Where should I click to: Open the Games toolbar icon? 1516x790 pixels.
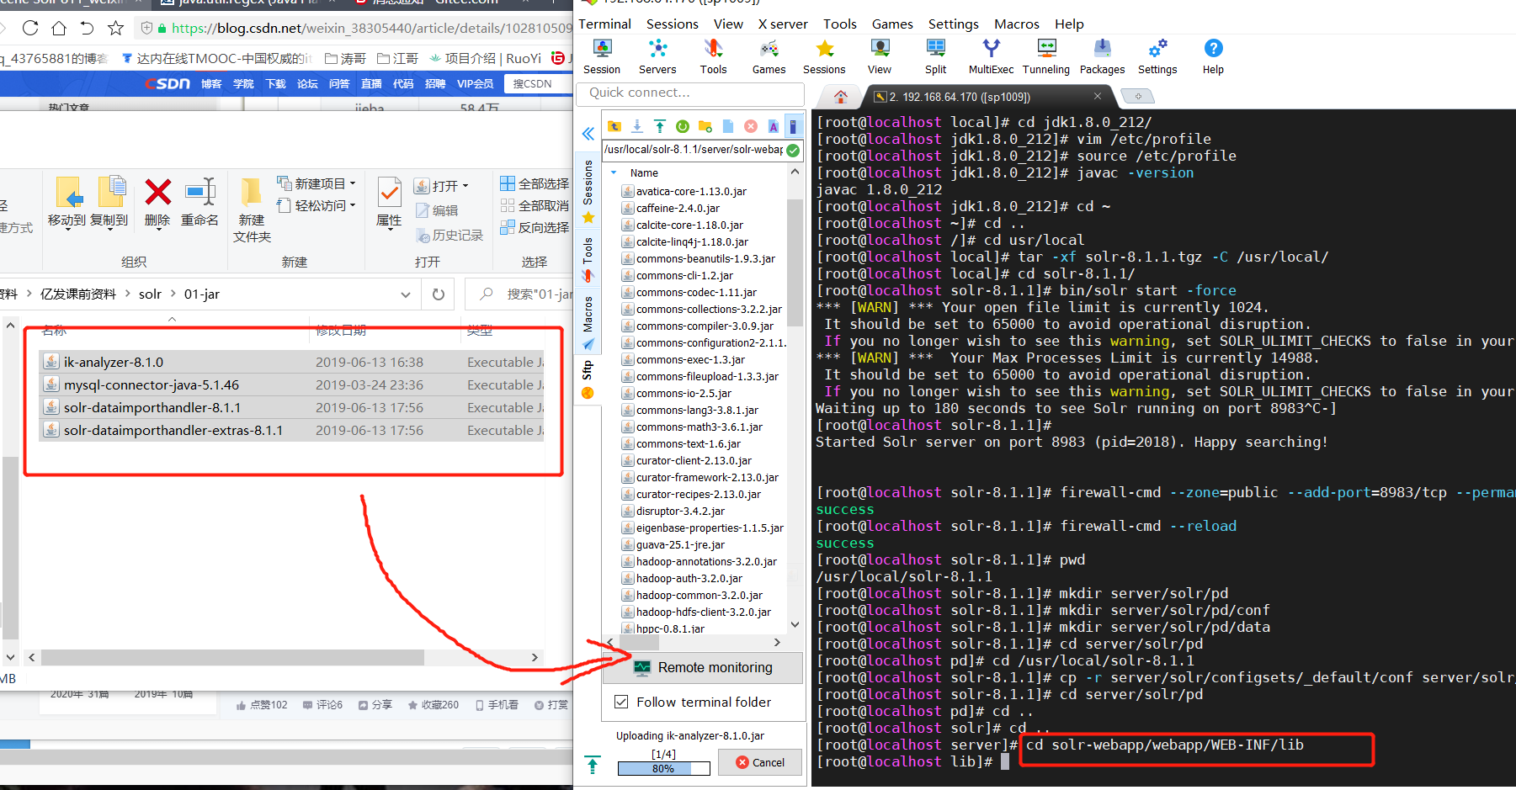click(x=769, y=56)
